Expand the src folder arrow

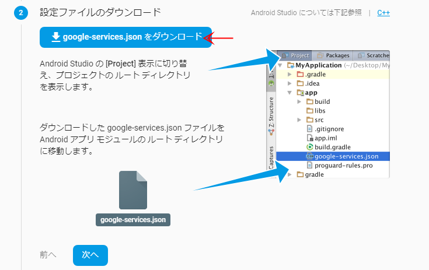pos(299,120)
